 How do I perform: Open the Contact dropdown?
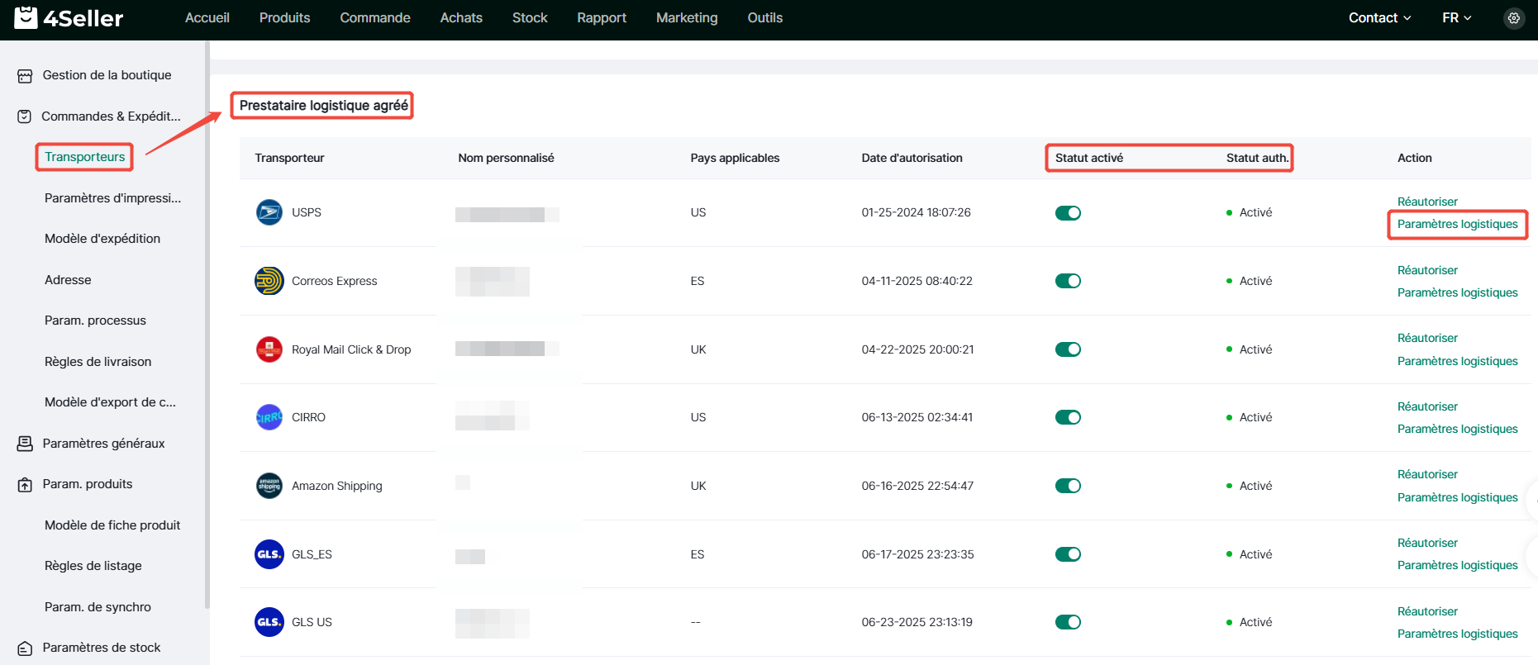(x=1379, y=17)
